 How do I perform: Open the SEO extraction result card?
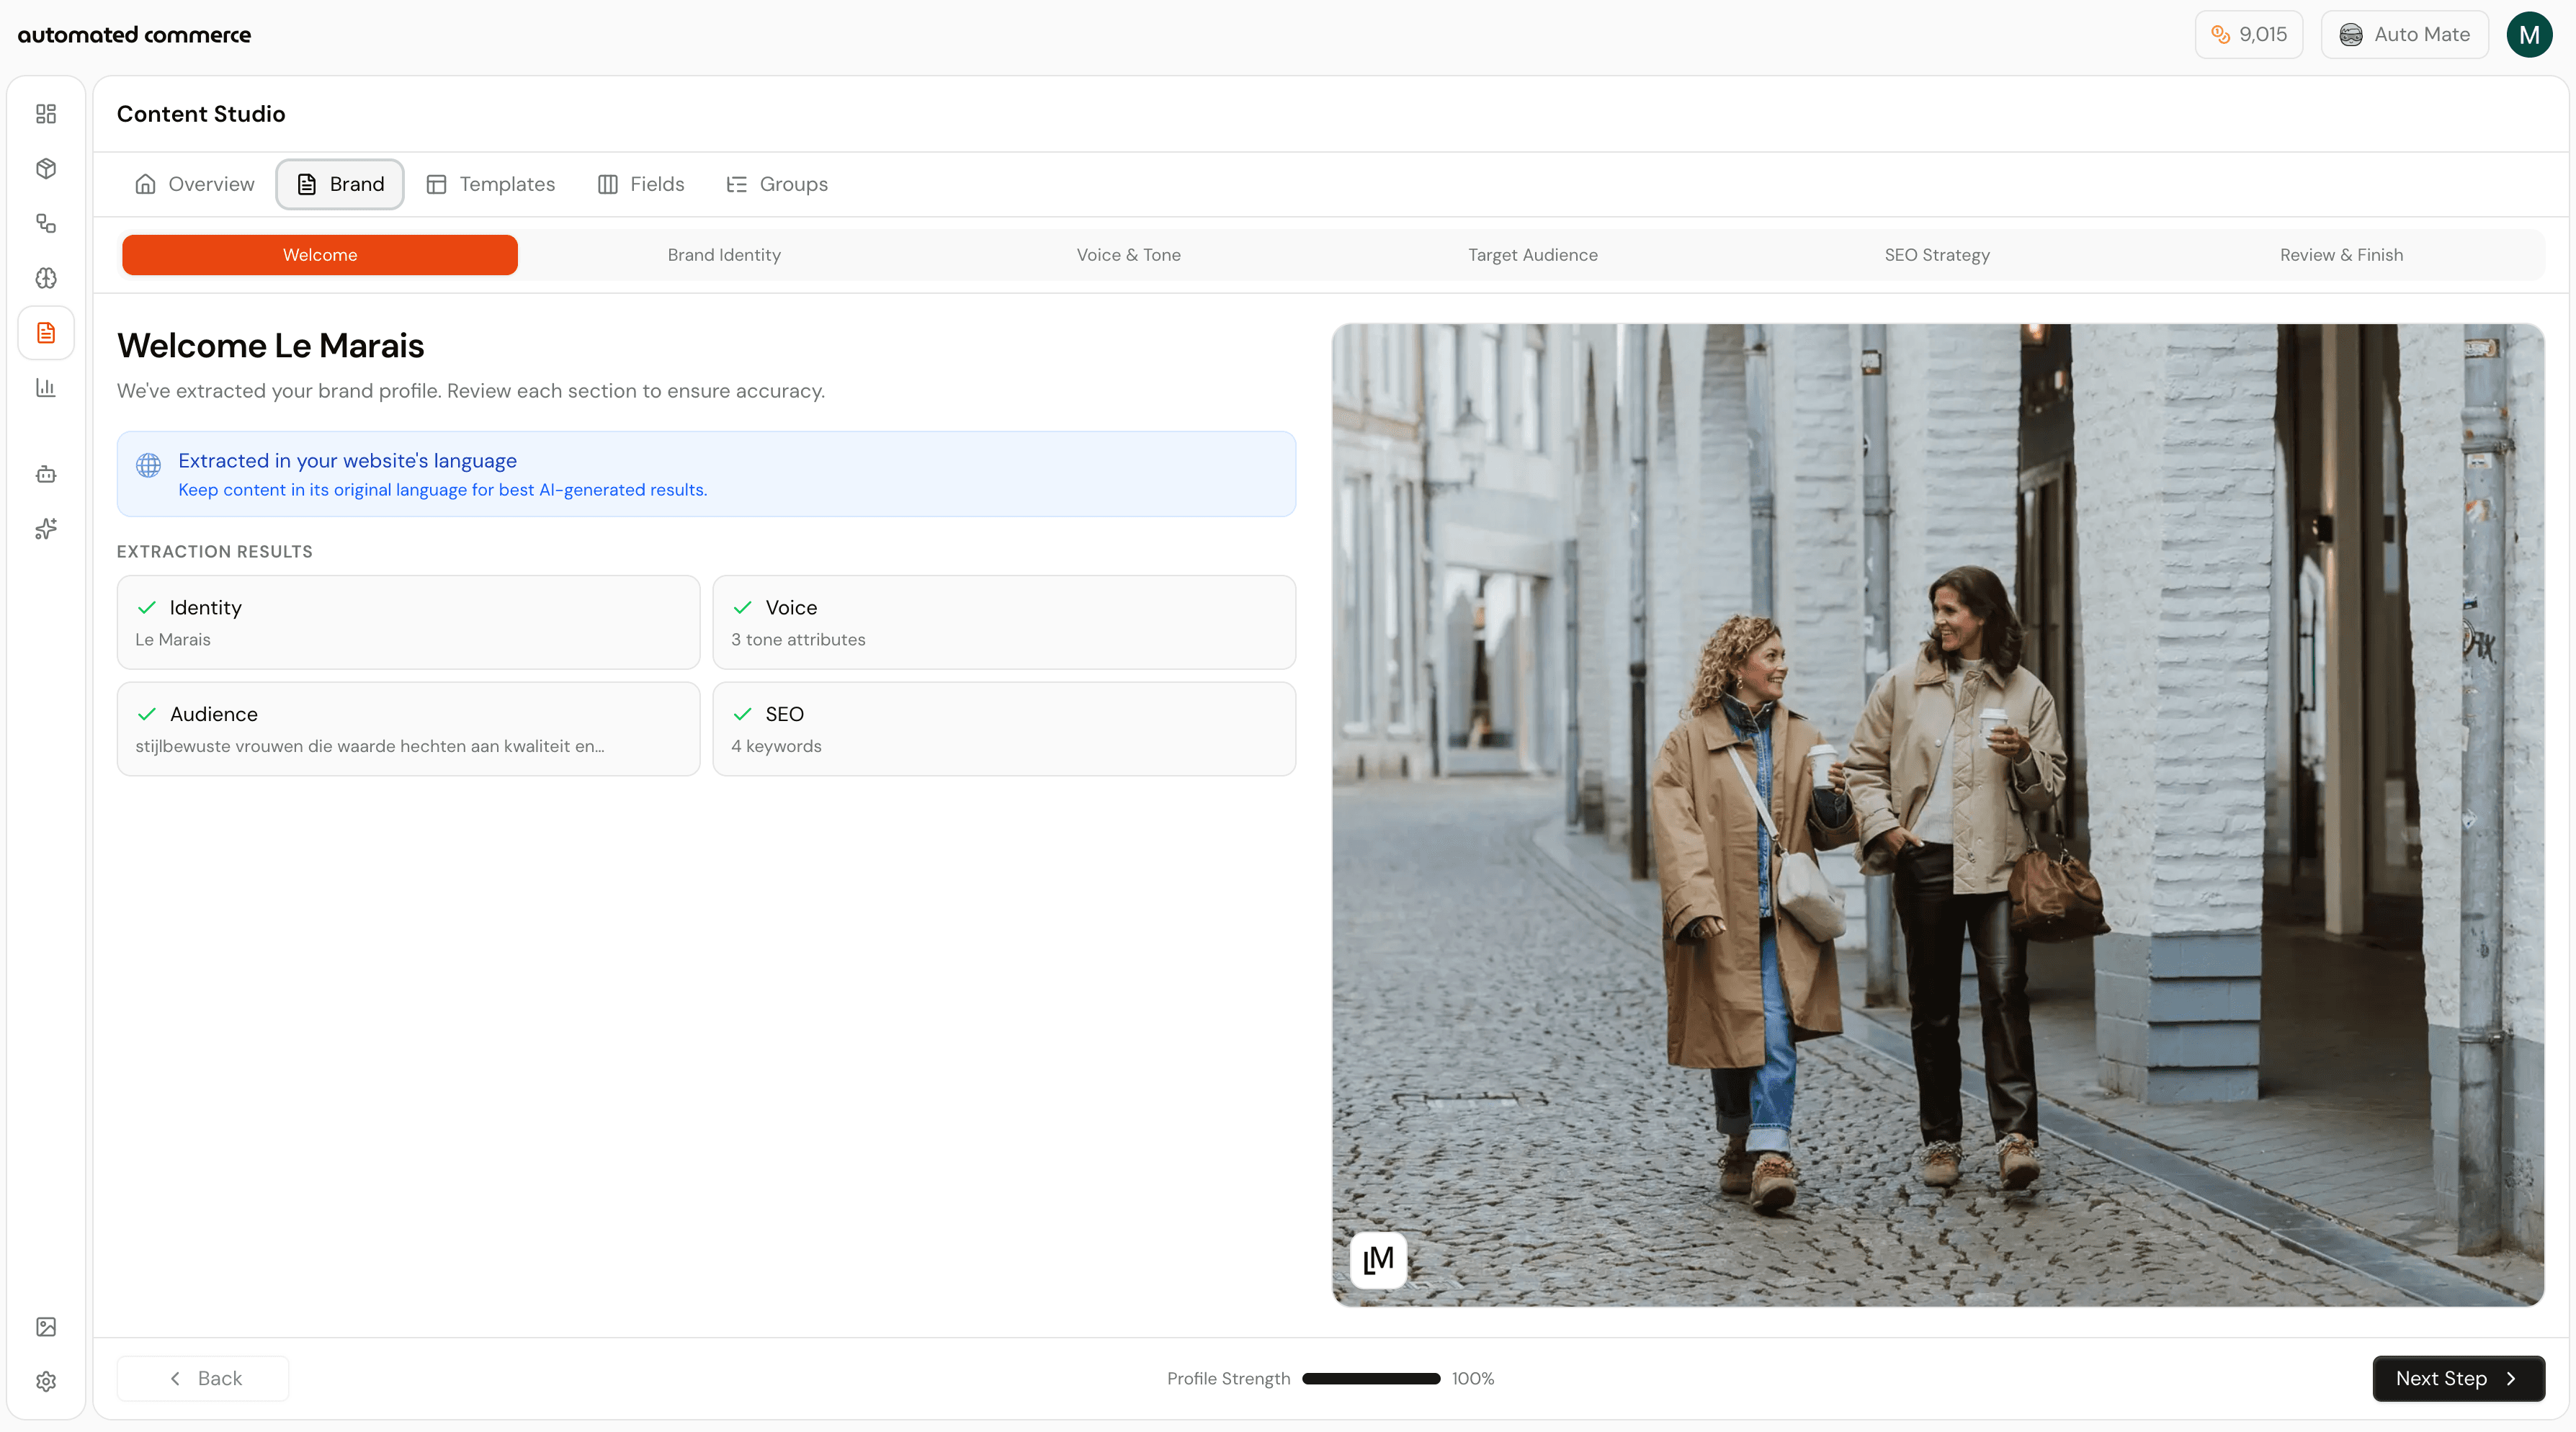pyautogui.click(x=1004, y=729)
